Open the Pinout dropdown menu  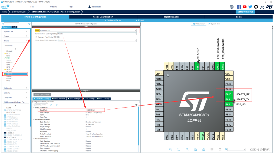[x=140, y=20]
